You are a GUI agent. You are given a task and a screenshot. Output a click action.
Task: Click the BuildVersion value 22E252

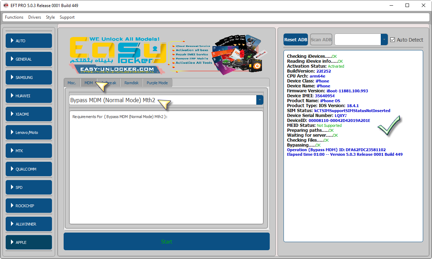(x=323, y=71)
